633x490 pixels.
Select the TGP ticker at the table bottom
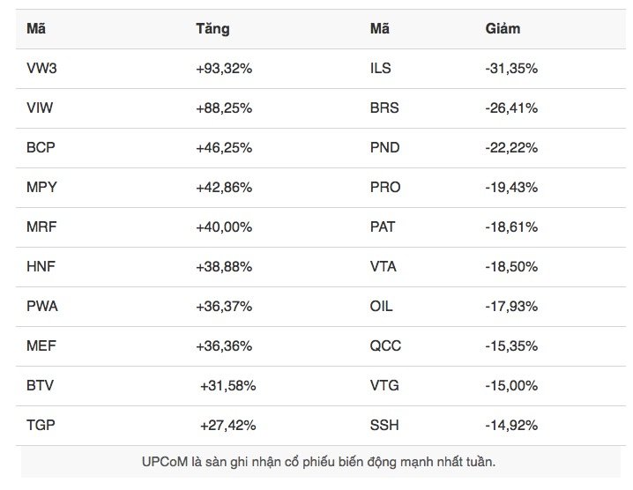[x=41, y=425]
